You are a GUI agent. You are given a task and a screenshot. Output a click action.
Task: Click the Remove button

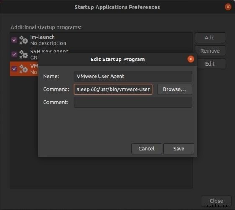click(210, 51)
